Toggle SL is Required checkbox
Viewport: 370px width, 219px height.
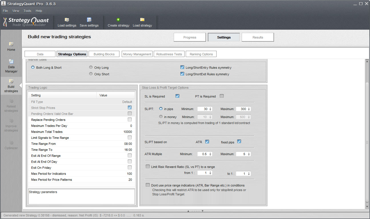click(x=177, y=96)
